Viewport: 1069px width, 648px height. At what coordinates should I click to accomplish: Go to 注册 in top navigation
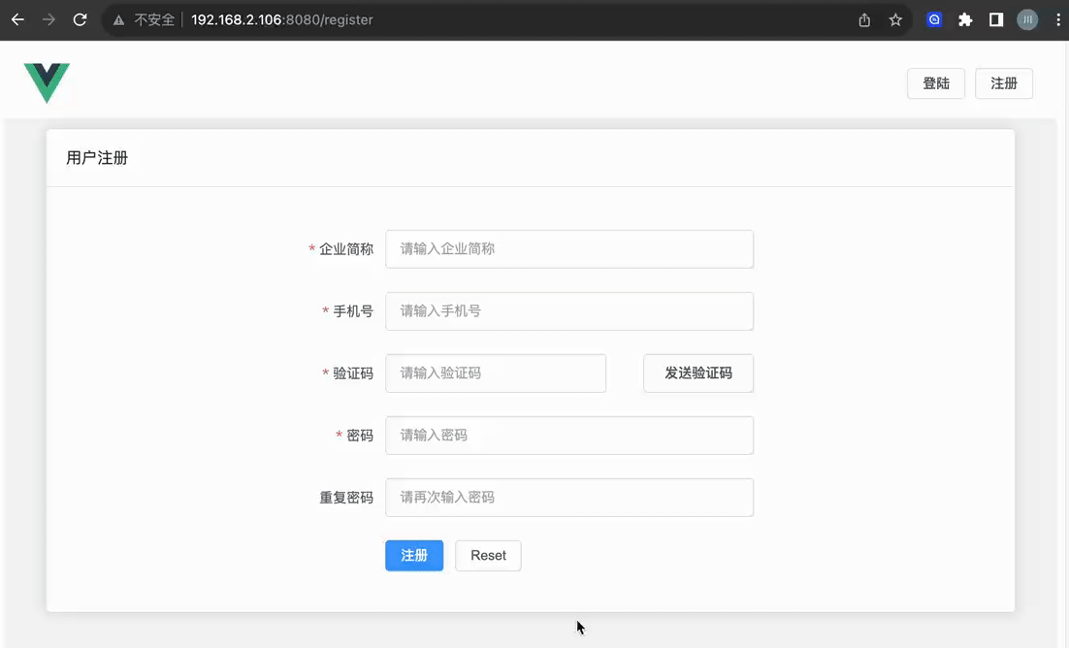pos(1004,83)
